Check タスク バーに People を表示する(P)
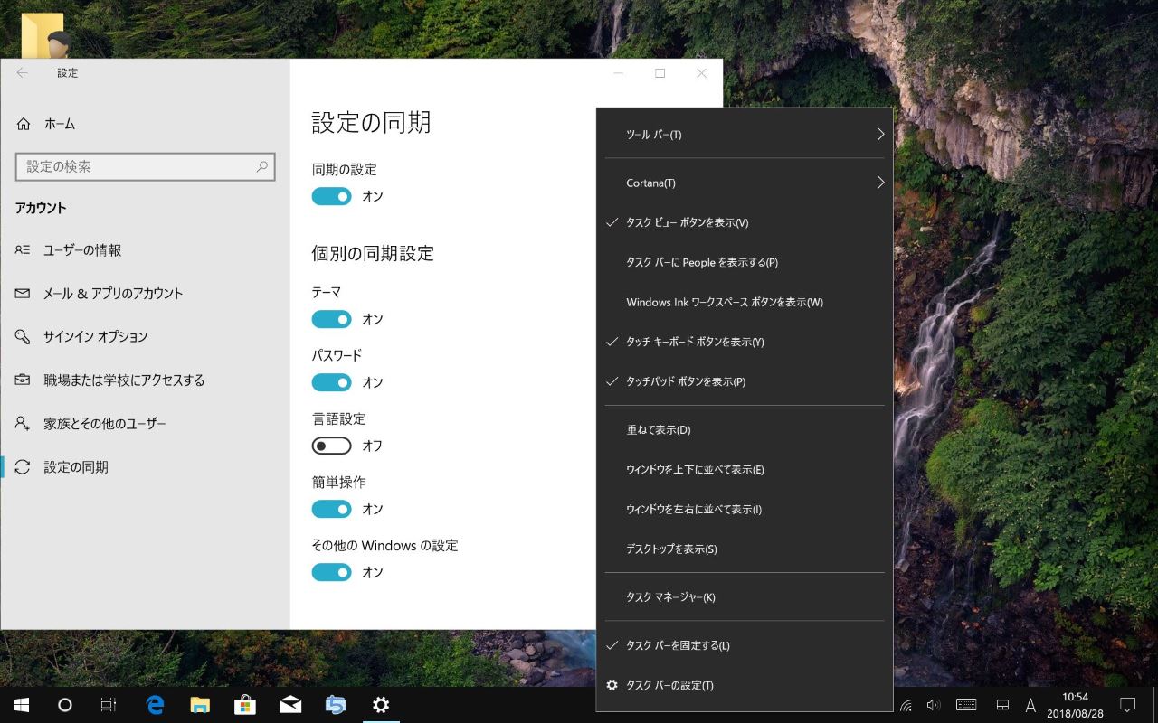The width and height of the screenshot is (1158, 723). [x=745, y=263]
